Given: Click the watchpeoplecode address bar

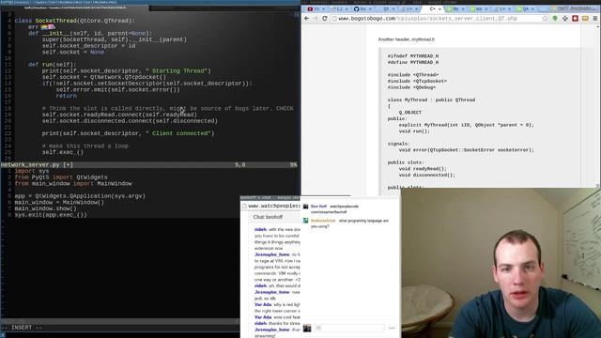Looking at the screenshot, I should click(270, 207).
